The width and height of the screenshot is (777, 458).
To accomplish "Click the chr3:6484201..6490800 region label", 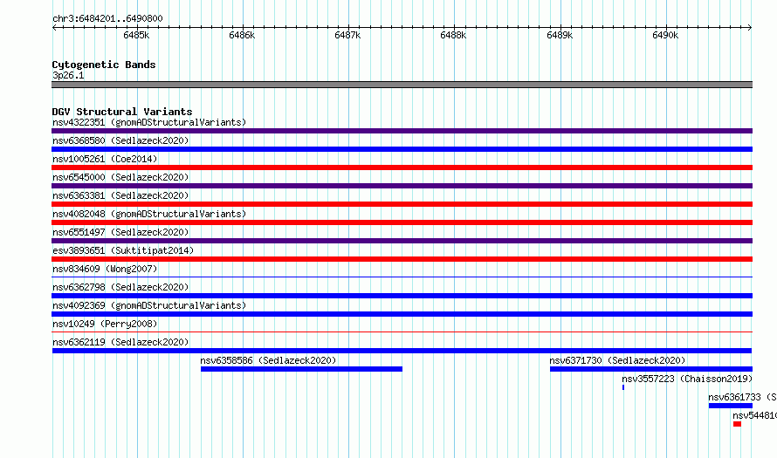I will pyautogui.click(x=107, y=18).
